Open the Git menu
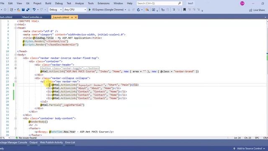 pyautogui.click(x=28, y=3)
